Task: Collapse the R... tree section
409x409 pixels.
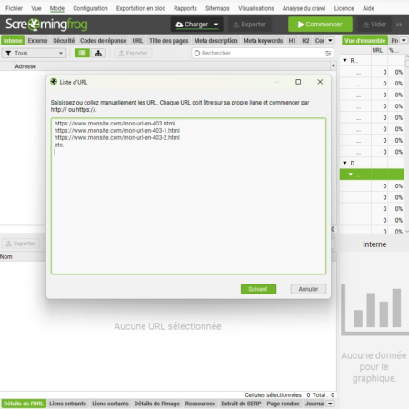Action: pos(344,60)
